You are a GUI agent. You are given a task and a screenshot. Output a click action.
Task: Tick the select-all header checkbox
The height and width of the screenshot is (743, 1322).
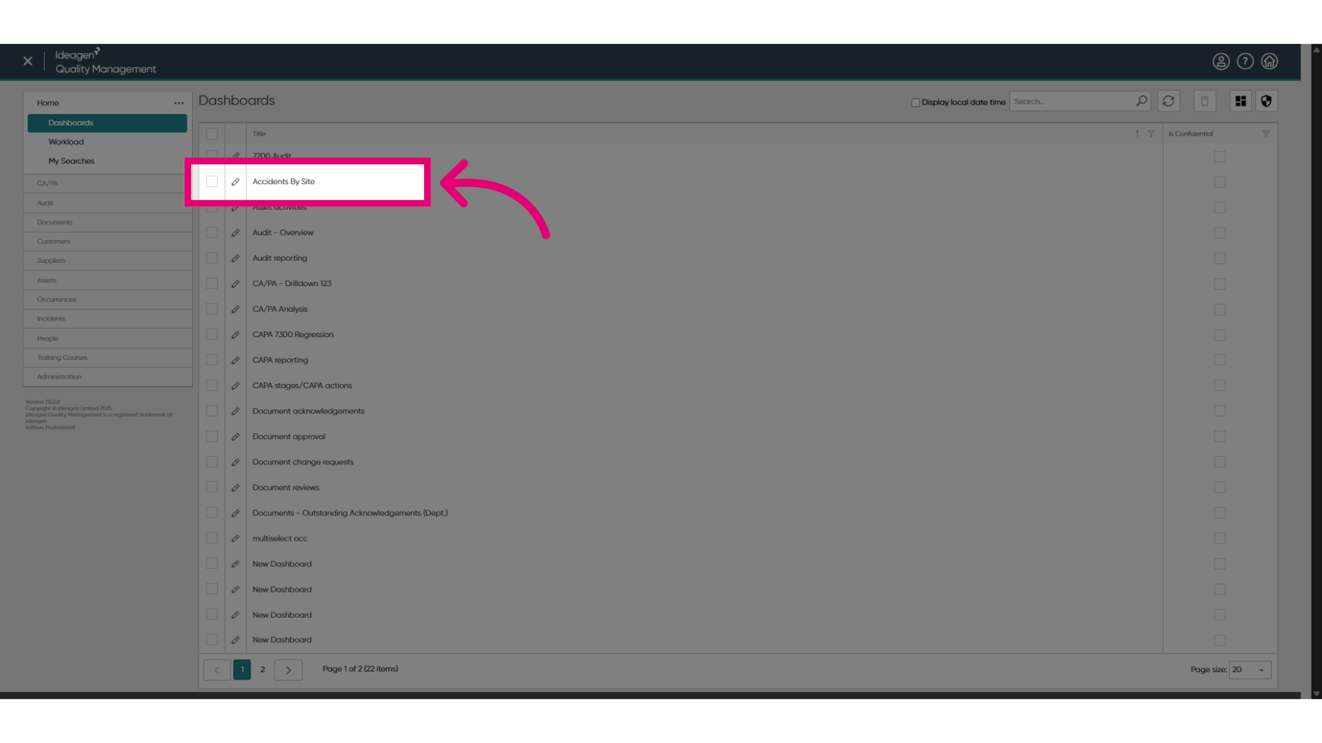tap(212, 134)
